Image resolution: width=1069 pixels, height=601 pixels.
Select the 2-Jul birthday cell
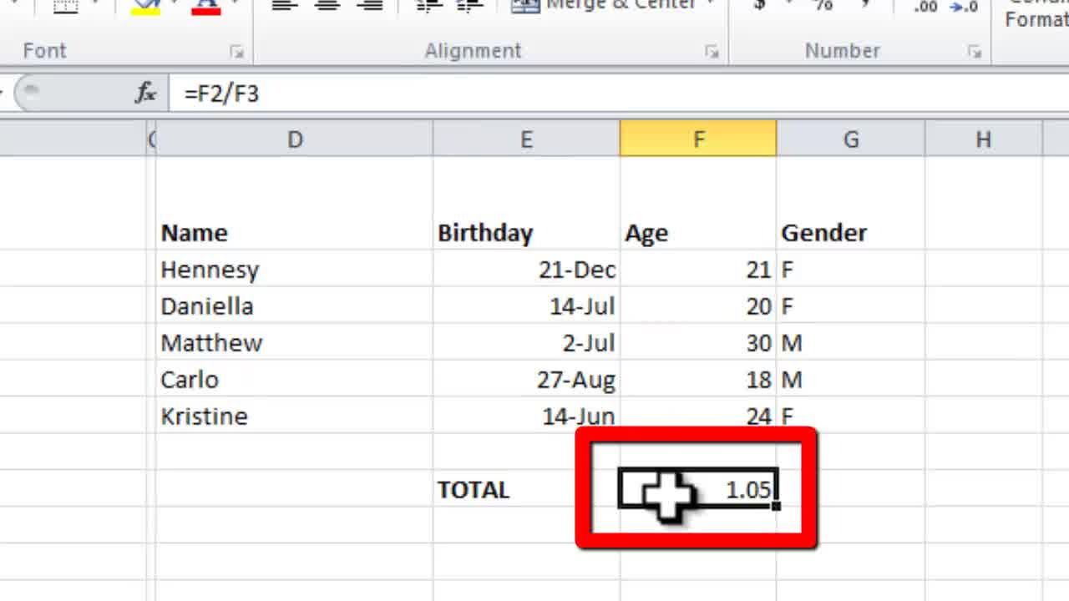[x=526, y=342]
